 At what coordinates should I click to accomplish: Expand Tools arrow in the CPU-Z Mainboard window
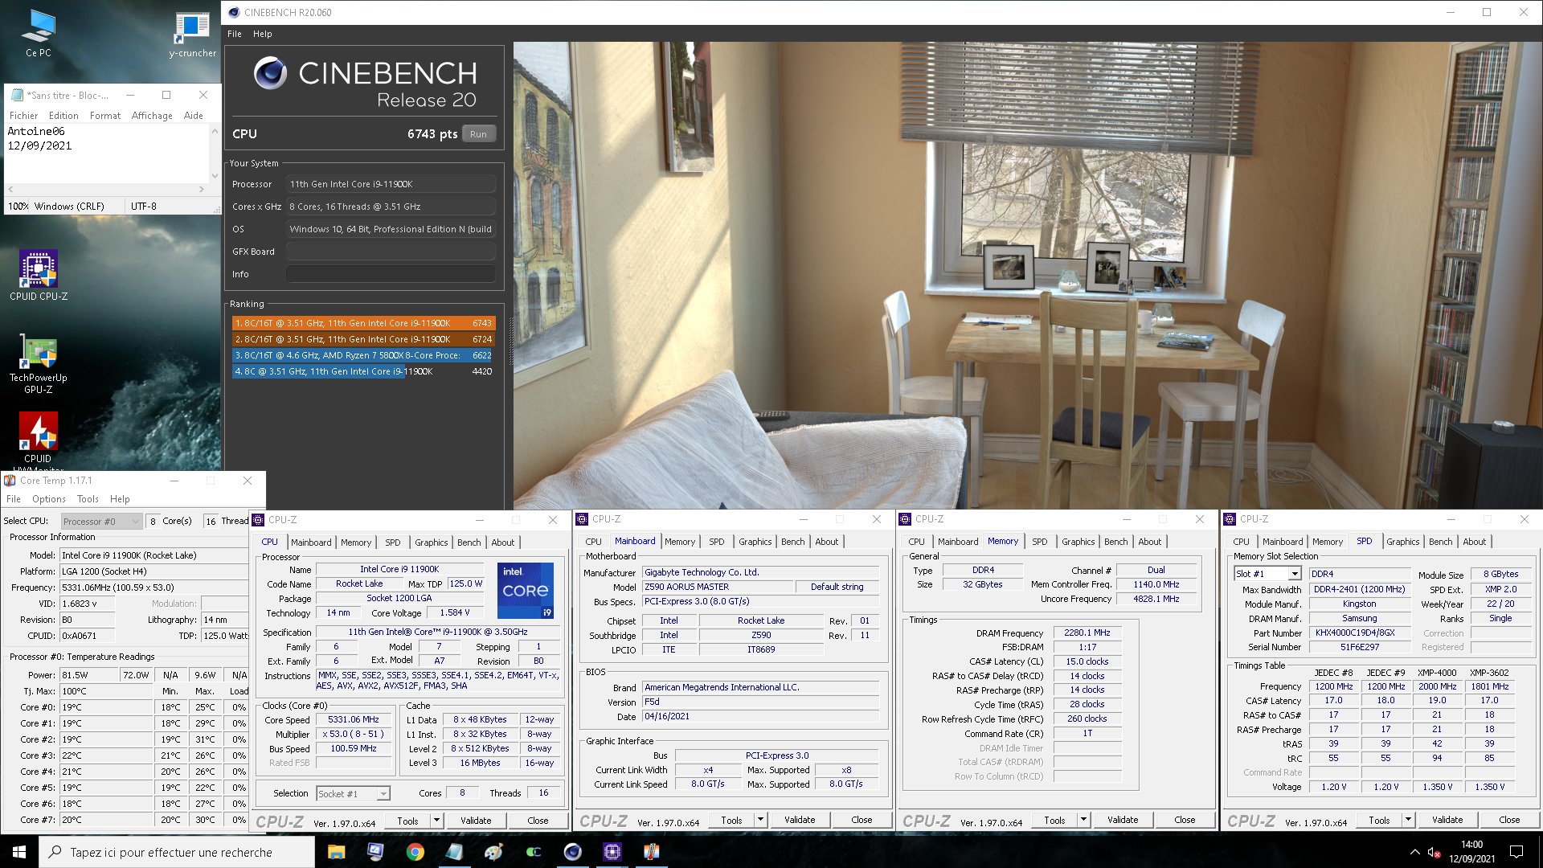(760, 820)
